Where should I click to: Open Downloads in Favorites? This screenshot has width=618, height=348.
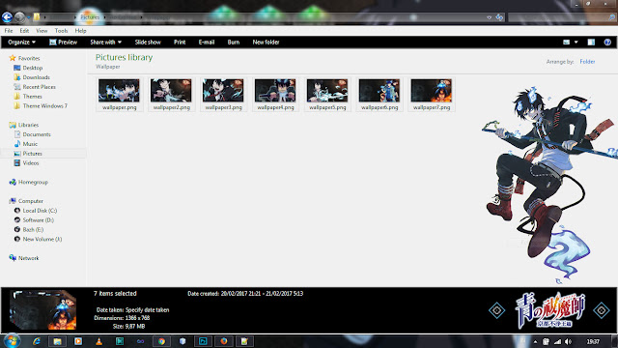pos(32,77)
